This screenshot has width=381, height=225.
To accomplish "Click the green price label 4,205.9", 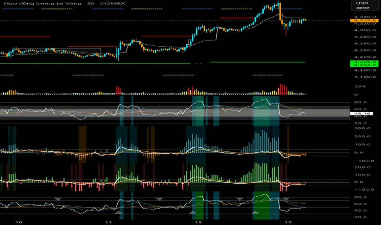I will [x=364, y=62].
